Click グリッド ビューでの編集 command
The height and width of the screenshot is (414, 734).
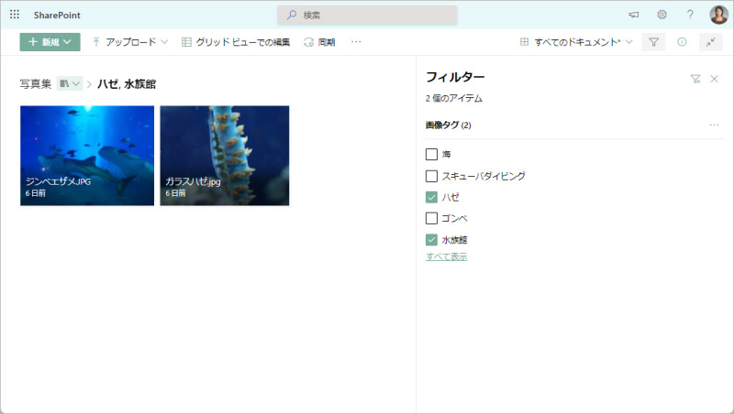pos(236,42)
